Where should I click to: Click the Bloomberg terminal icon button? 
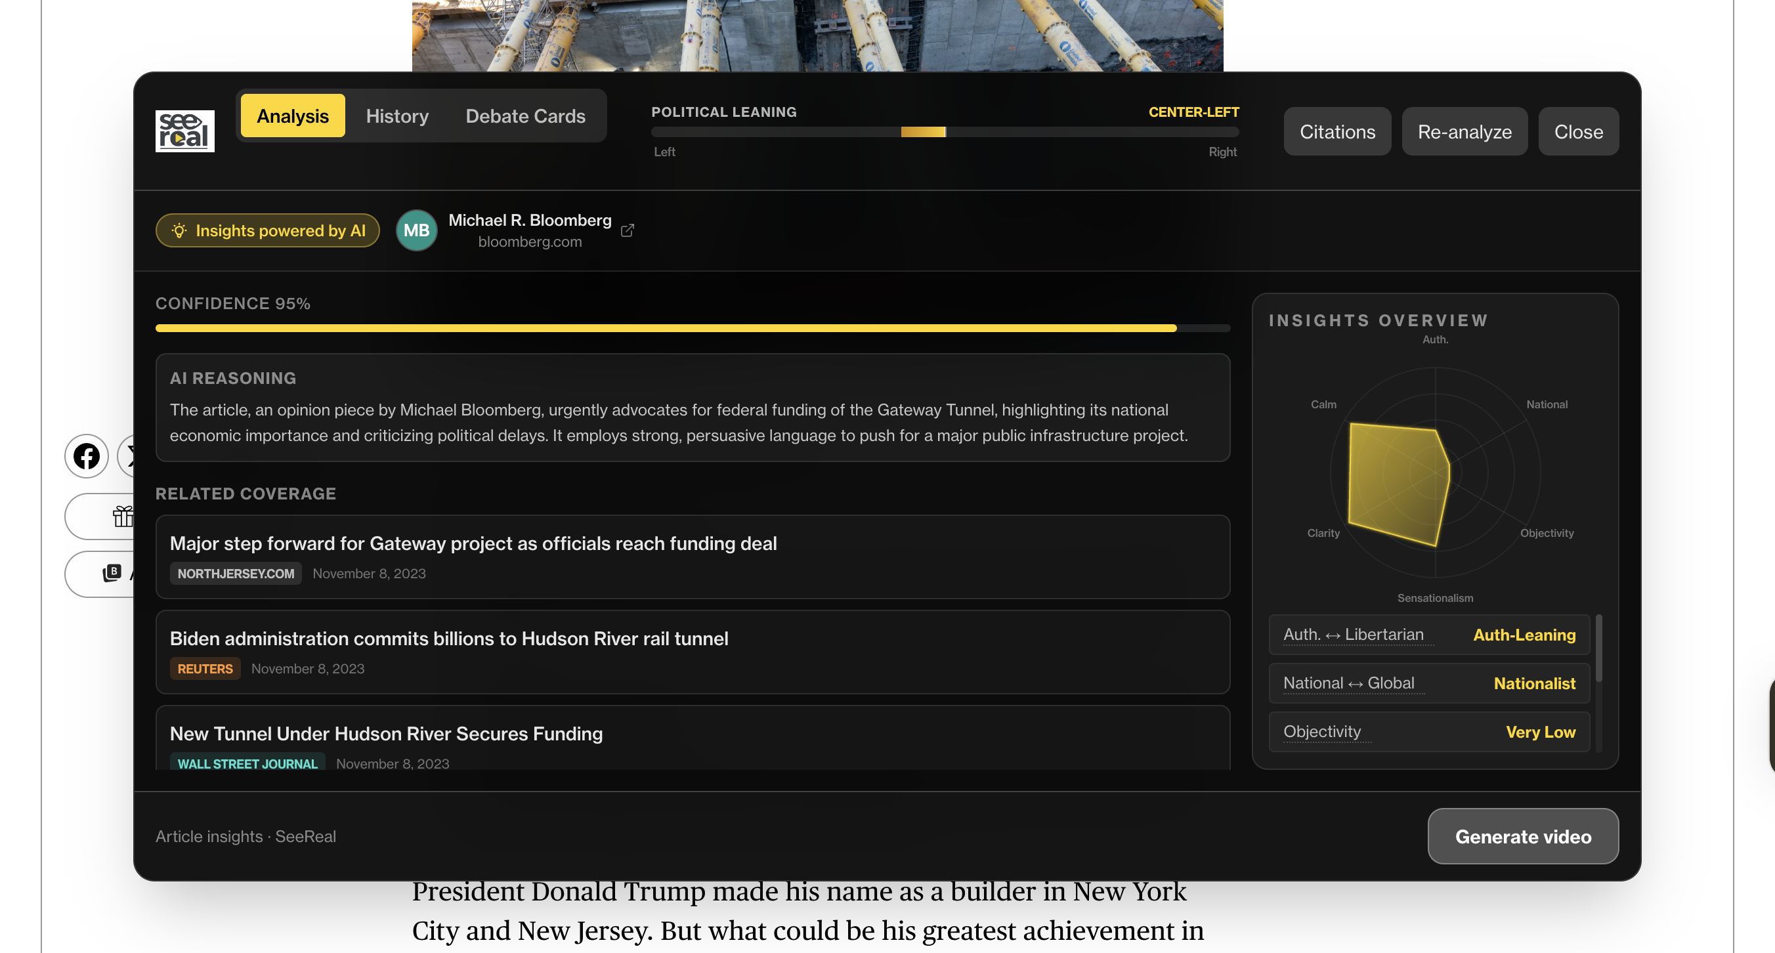point(112,572)
